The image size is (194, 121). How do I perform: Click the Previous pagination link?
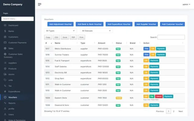(160, 111)
